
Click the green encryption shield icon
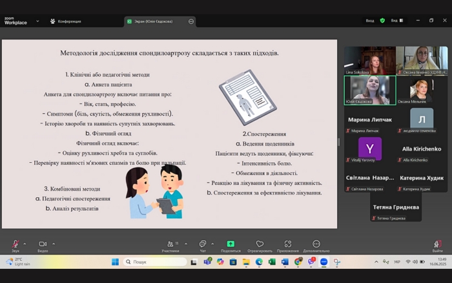click(382, 21)
